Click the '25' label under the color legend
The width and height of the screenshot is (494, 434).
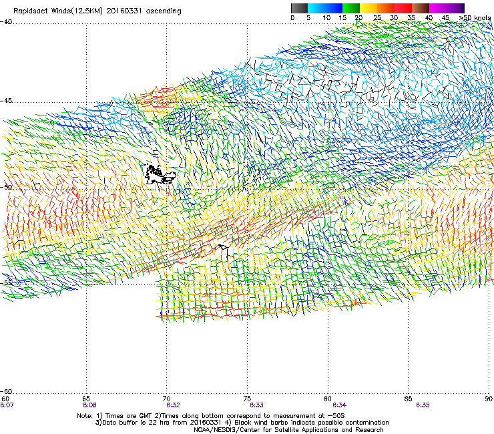377,18
